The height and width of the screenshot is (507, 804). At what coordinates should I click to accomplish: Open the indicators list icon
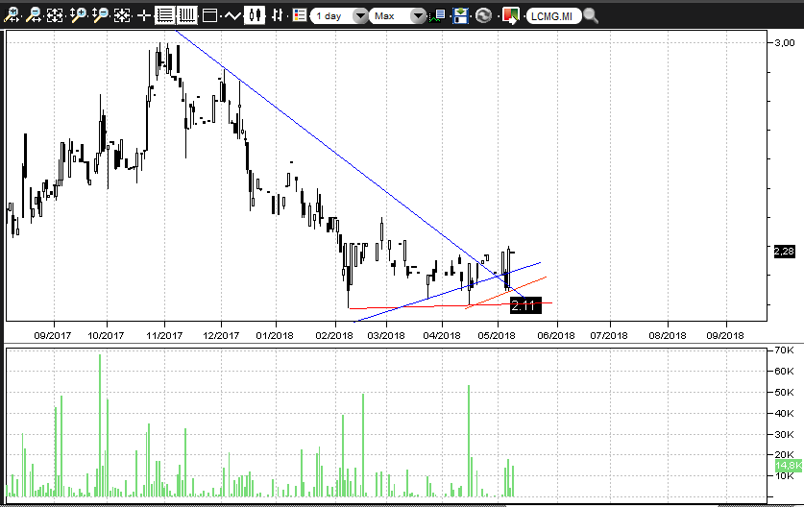[300, 15]
